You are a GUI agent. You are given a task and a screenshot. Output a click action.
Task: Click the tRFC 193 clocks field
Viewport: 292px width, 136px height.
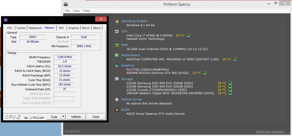tap(65, 84)
